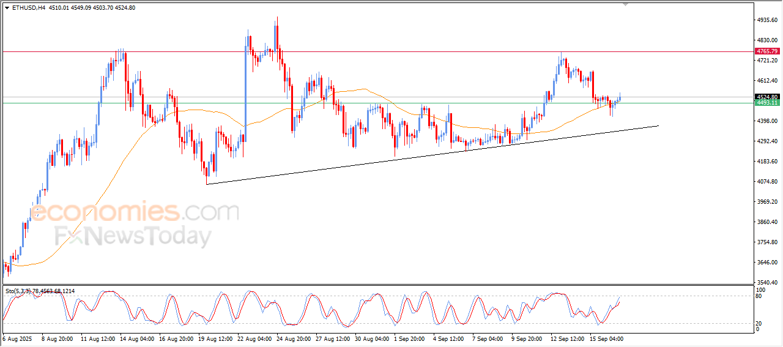783x347 pixels.
Task: Click the 15 Sep 04:00 time label
Action: 607,338
